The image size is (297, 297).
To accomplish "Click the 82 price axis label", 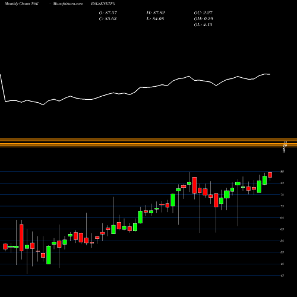I will [282, 183].
